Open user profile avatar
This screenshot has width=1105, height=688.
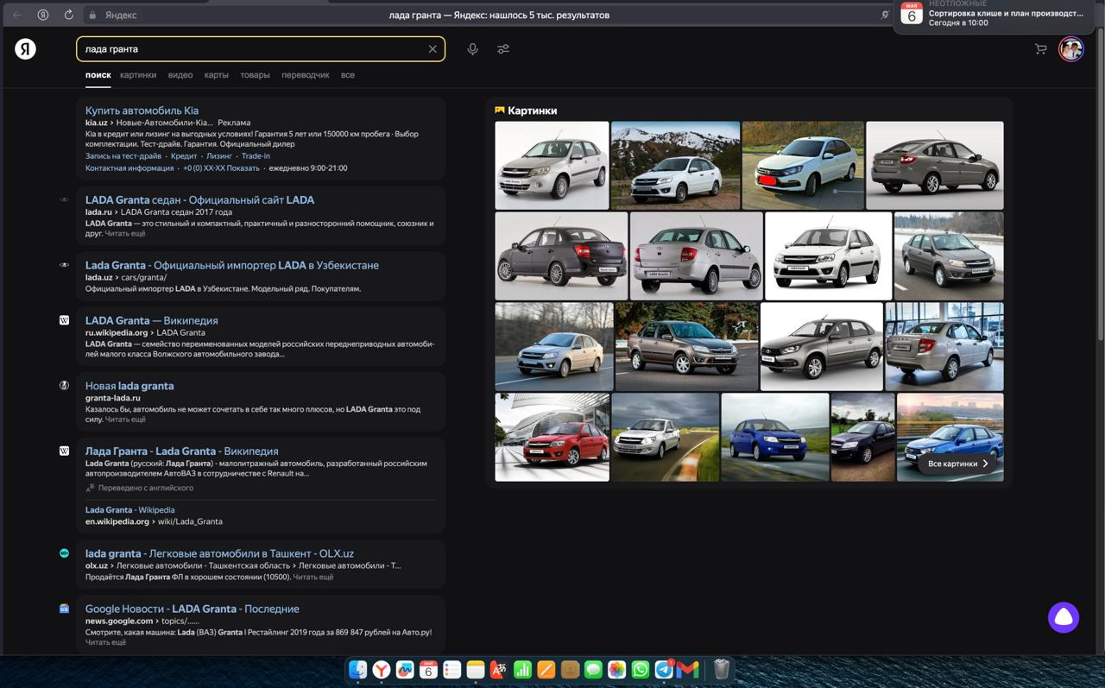[x=1071, y=49]
